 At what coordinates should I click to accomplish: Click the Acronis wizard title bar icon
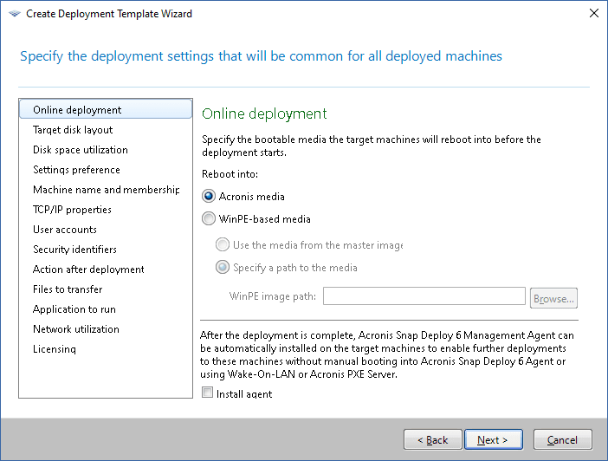15,14
